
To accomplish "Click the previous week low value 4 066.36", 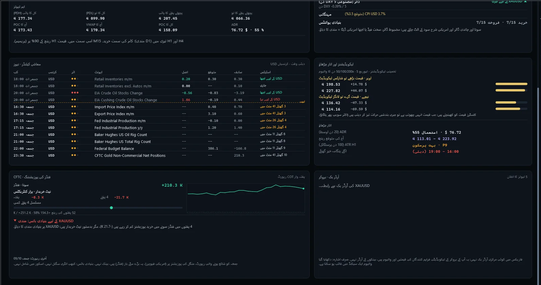I will point(241,19).
